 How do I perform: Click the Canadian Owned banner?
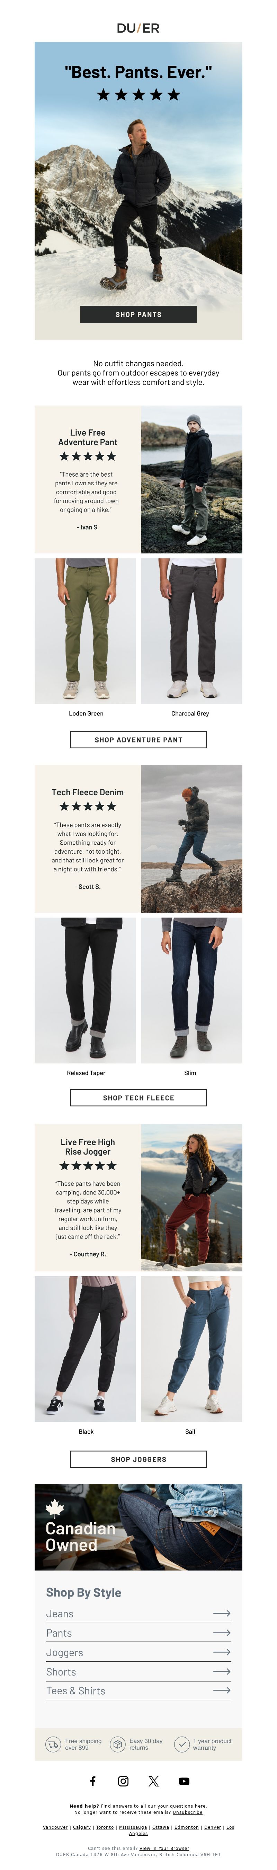point(138,1527)
